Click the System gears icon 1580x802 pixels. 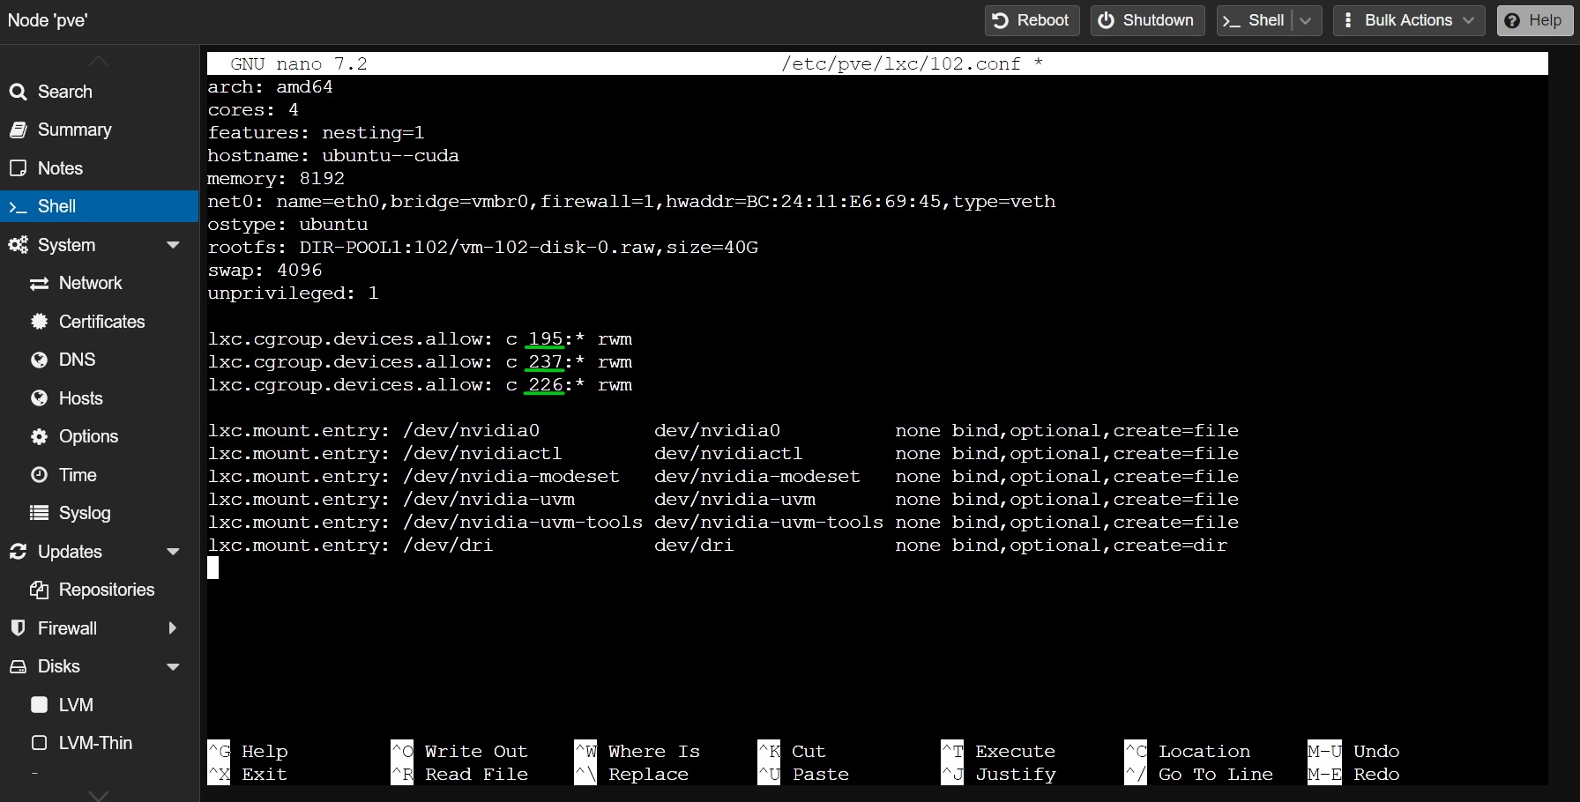(18, 245)
